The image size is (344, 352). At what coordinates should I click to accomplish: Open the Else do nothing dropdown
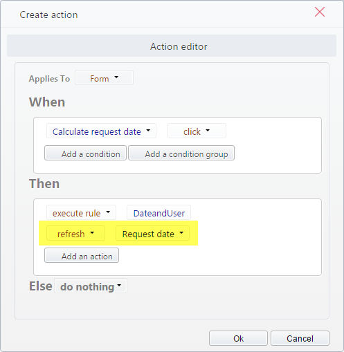pos(91,286)
